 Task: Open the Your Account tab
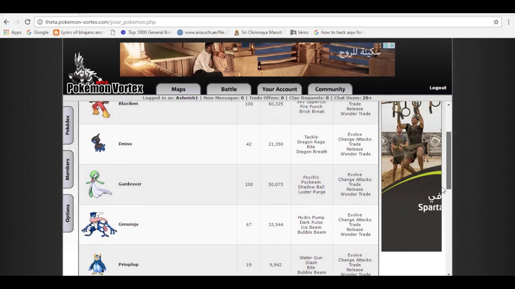[x=280, y=89]
